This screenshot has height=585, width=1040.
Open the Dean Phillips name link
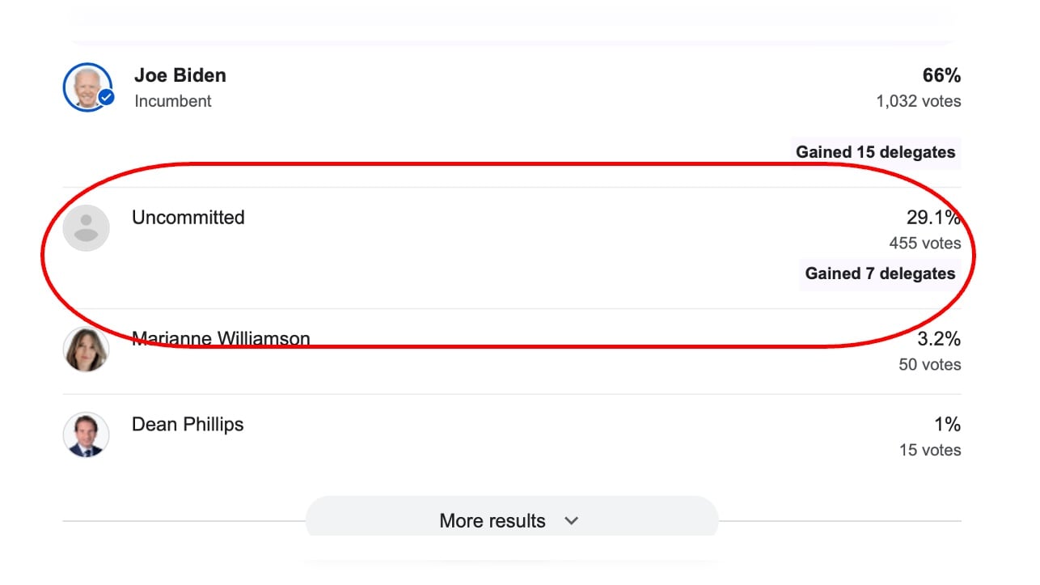click(x=188, y=424)
